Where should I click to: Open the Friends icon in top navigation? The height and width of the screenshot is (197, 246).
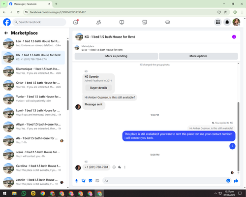coord(98,22)
